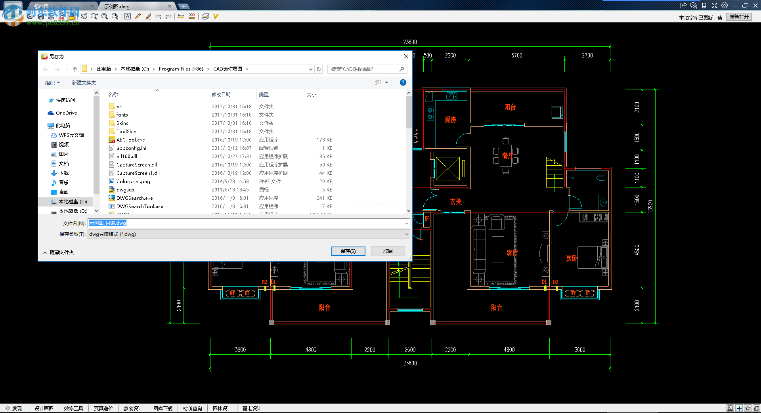Screen dimensions: 761x413
Task: Click the WeChat icon in title bar
Action: (694, 6)
